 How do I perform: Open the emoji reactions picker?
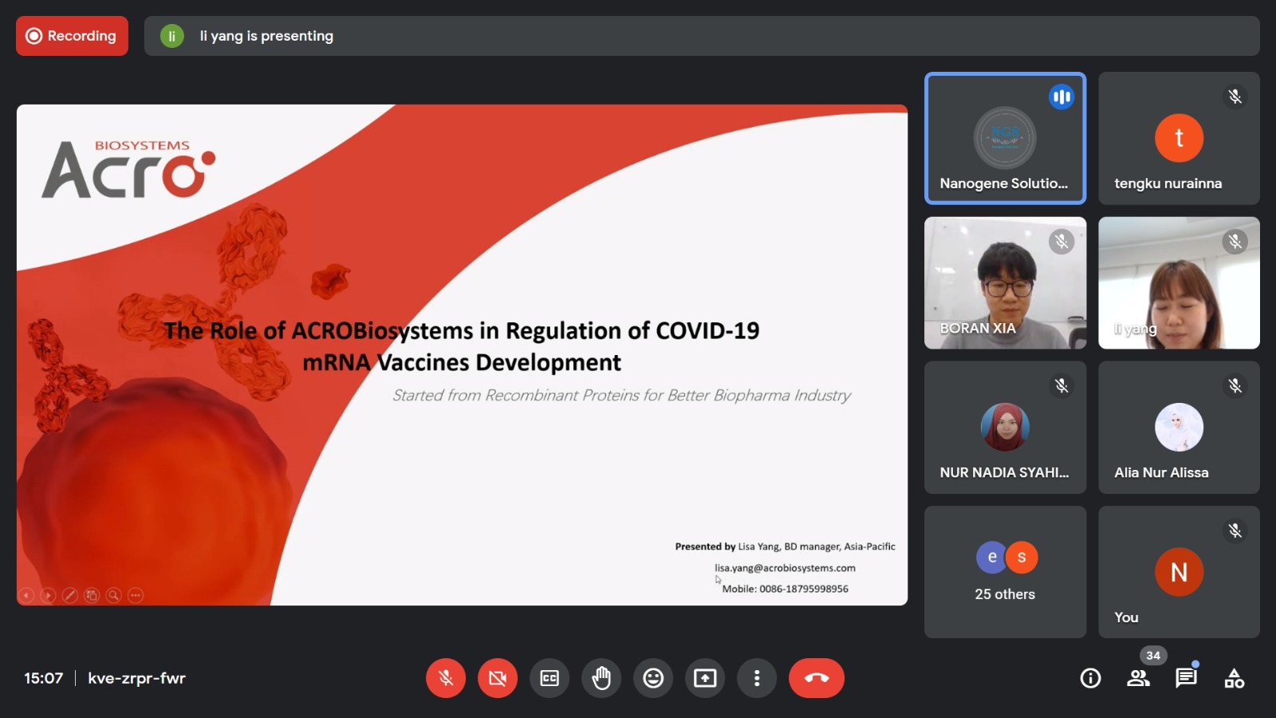653,678
